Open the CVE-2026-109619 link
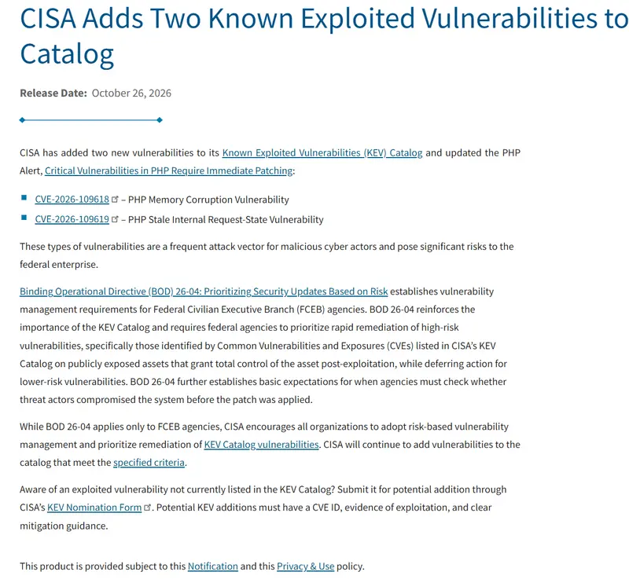 click(x=72, y=219)
